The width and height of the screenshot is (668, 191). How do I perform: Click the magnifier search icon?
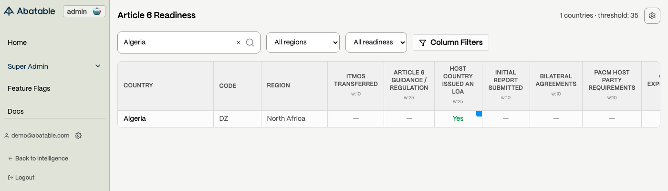pos(250,42)
